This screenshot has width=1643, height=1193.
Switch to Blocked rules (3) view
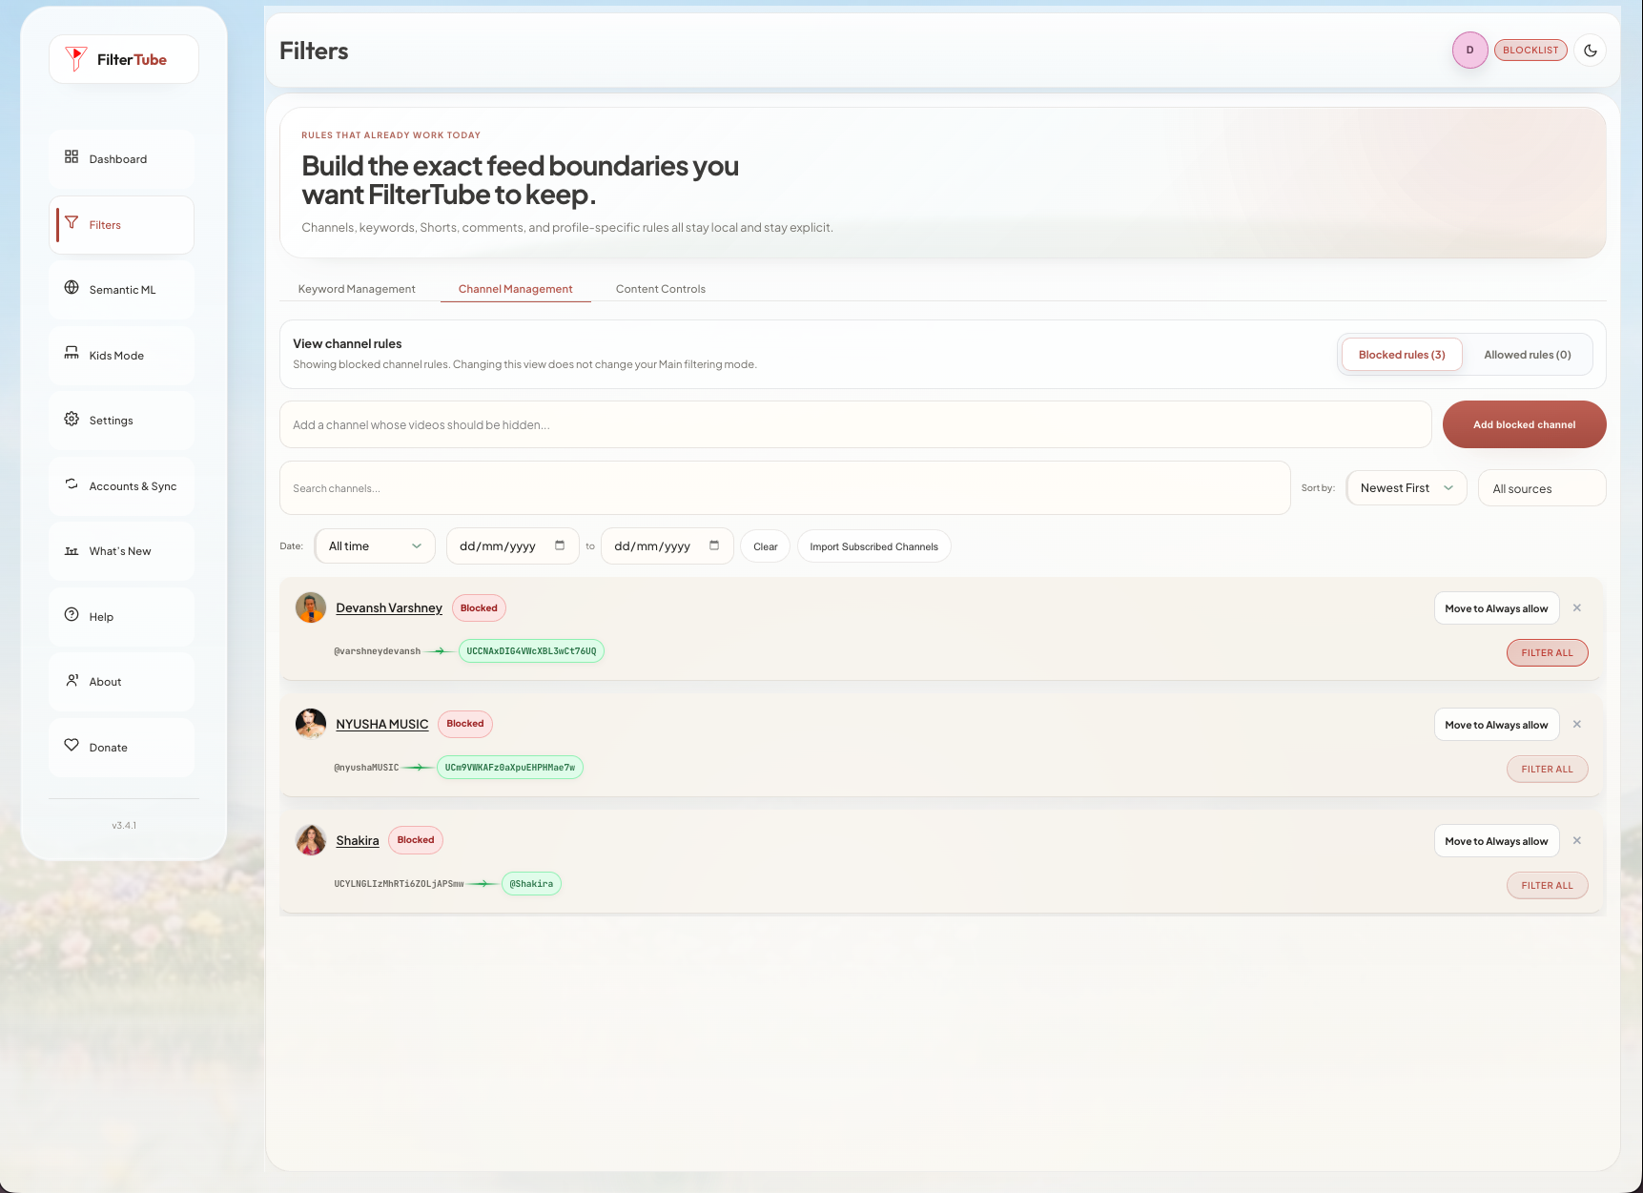coord(1402,355)
